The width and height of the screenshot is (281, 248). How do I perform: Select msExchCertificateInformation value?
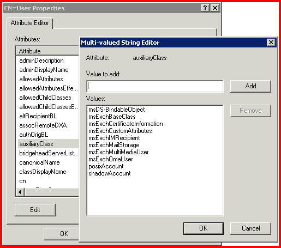(x=125, y=124)
